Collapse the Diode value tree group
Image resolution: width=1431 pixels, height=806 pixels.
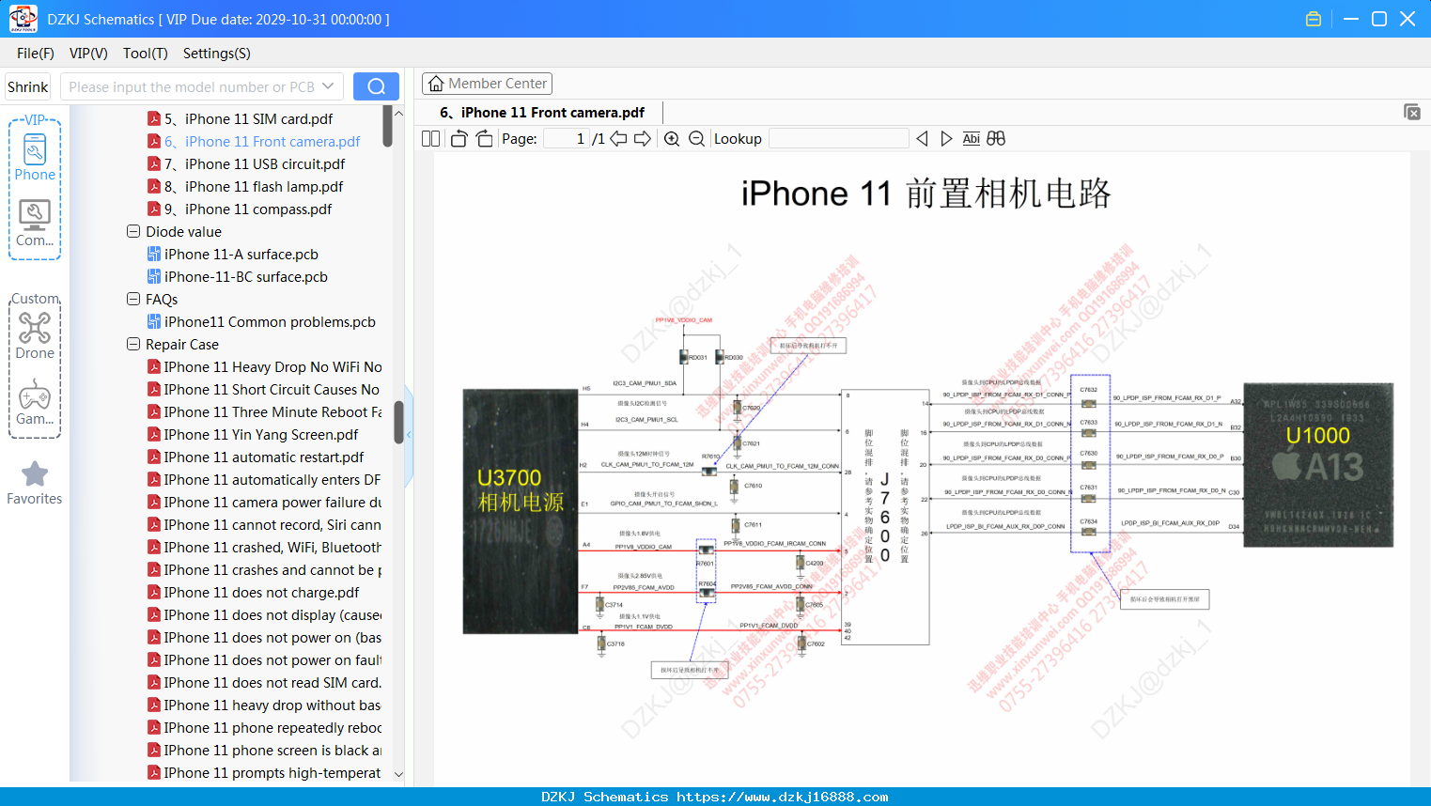click(133, 231)
